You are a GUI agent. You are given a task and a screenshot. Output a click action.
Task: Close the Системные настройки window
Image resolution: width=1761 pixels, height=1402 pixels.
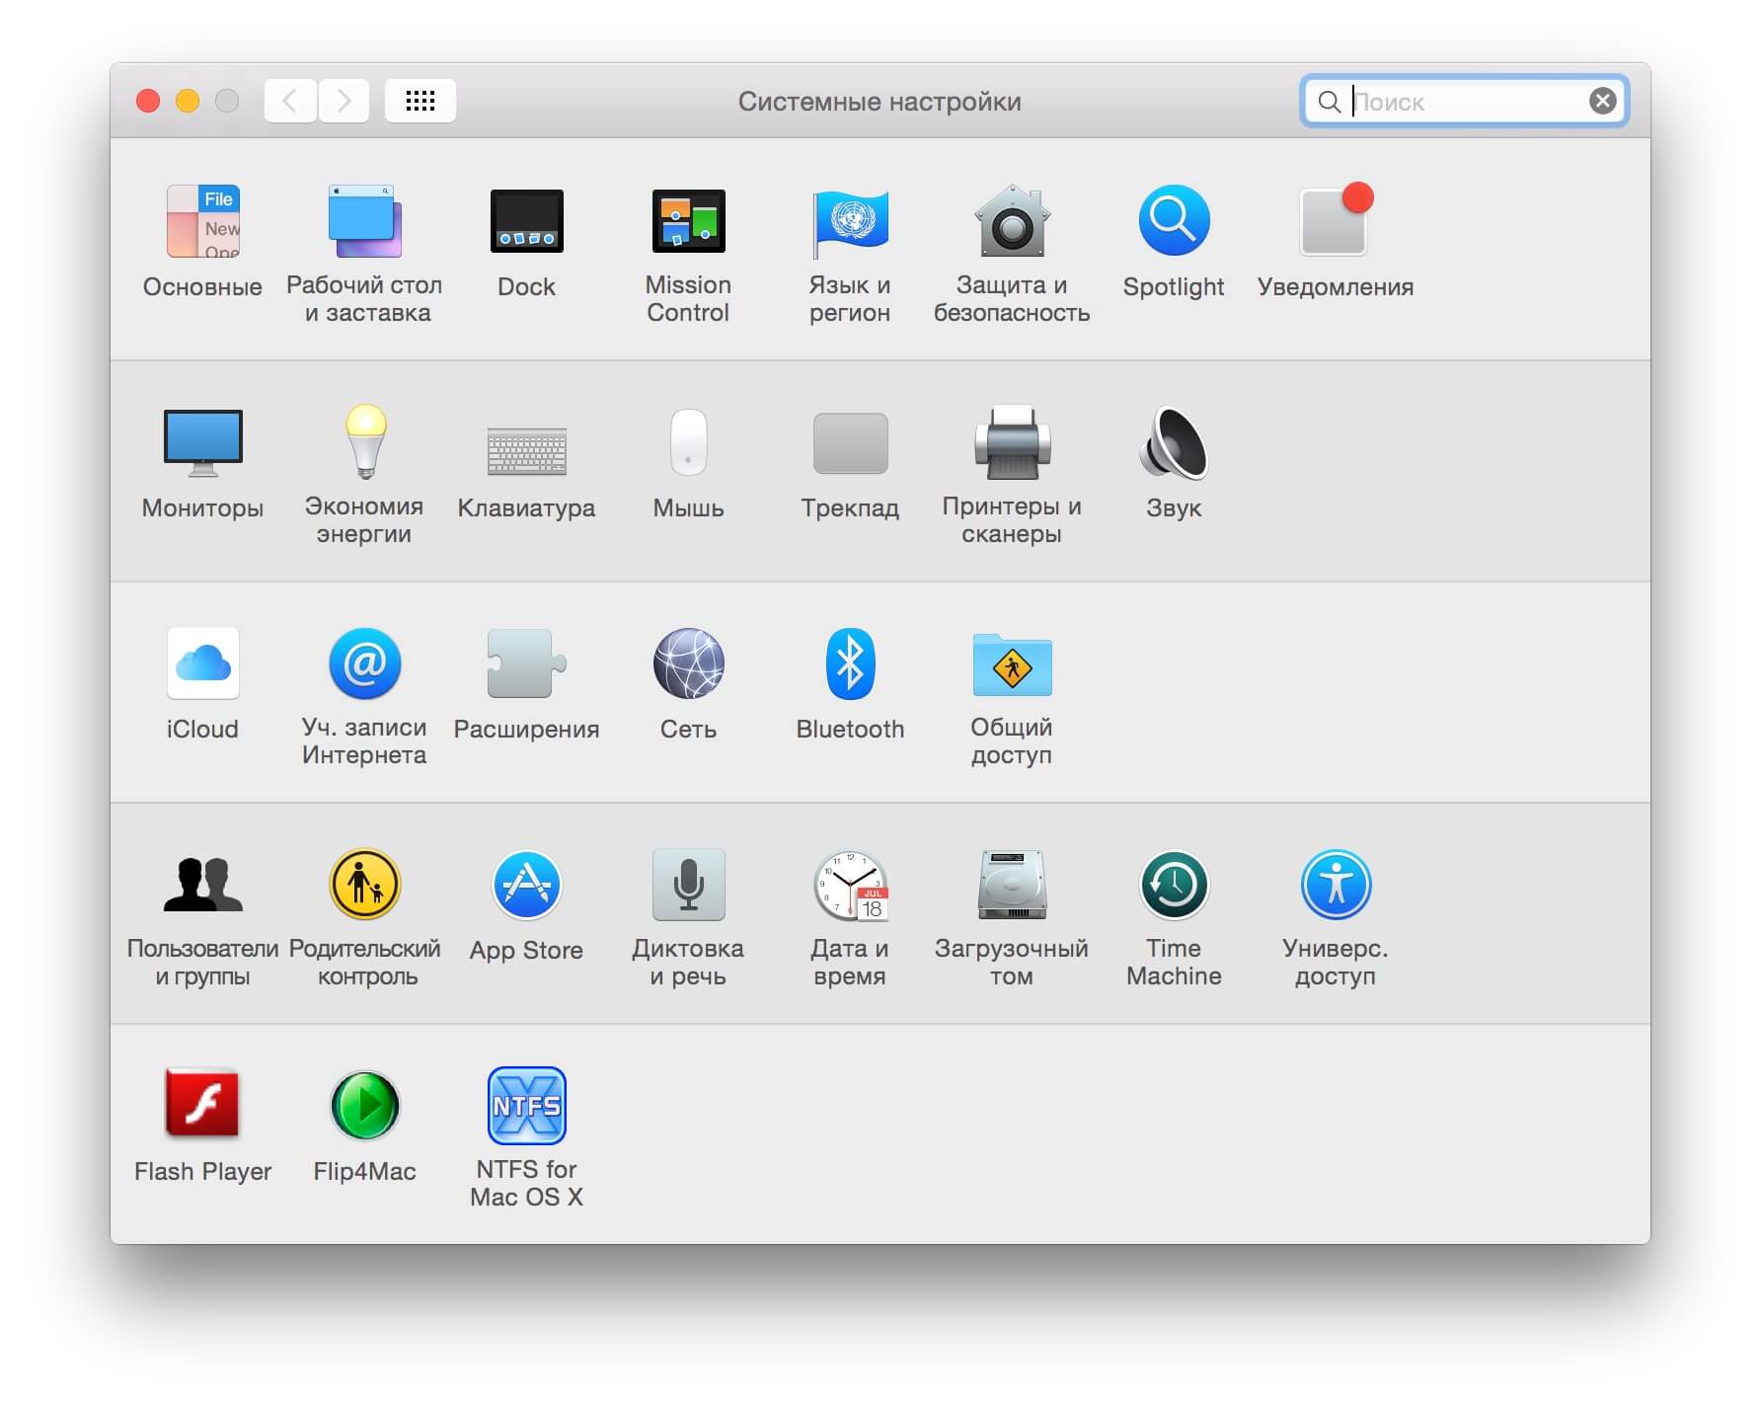[x=148, y=101]
